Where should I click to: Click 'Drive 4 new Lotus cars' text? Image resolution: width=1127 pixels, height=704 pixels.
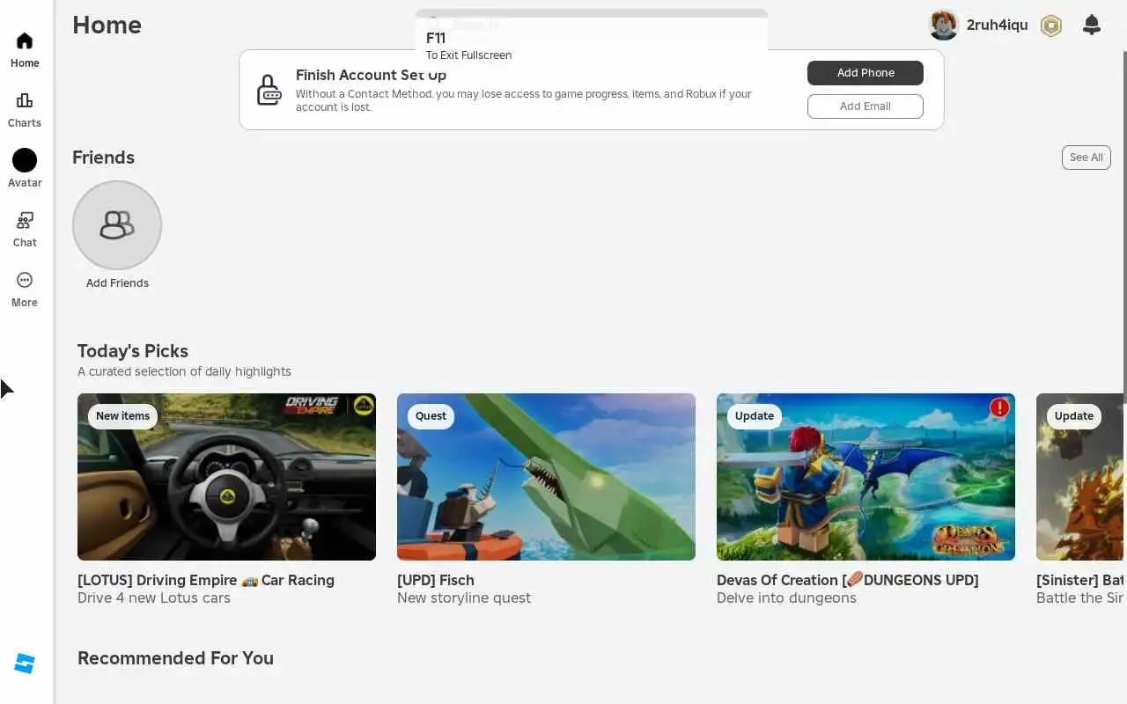coord(154,598)
